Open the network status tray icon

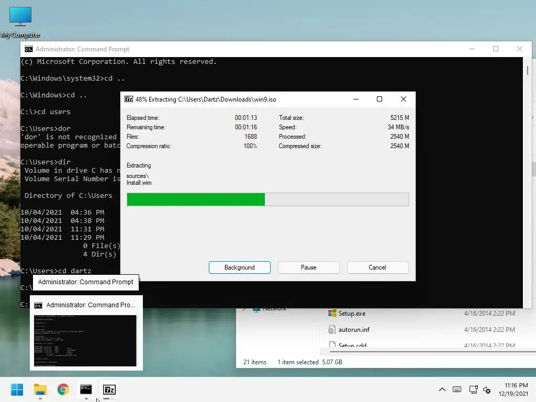coord(473,389)
